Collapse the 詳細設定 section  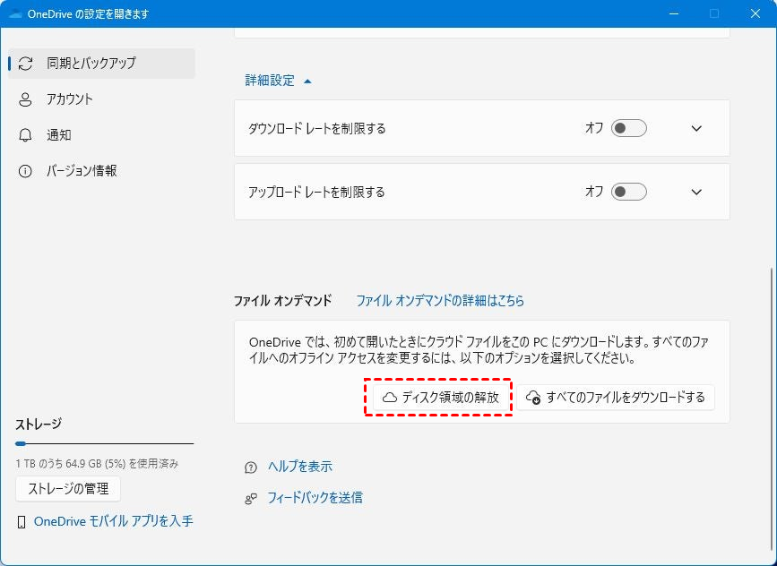(278, 81)
